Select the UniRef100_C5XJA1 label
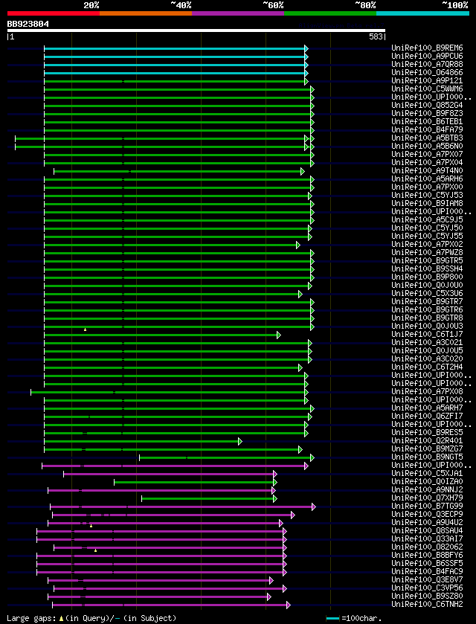 (x=427, y=473)
